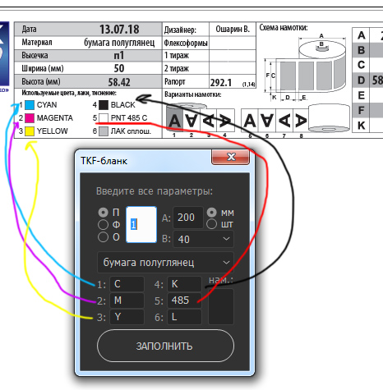This screenshot has height=390, width=383.
Task: Click color field 3 containing Y
Action: pyautogui.click(x=127, y=317)
